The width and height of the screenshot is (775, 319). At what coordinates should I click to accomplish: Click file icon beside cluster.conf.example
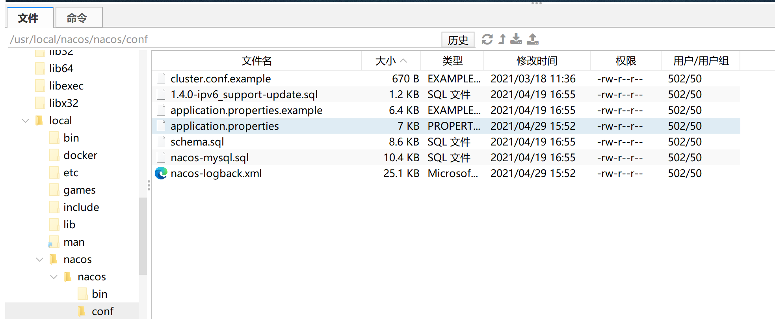click(x=161, y=78)
